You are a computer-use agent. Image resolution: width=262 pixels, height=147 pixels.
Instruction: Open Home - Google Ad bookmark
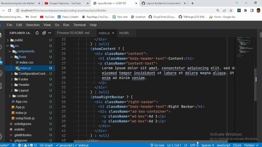(x=223, y=17)
